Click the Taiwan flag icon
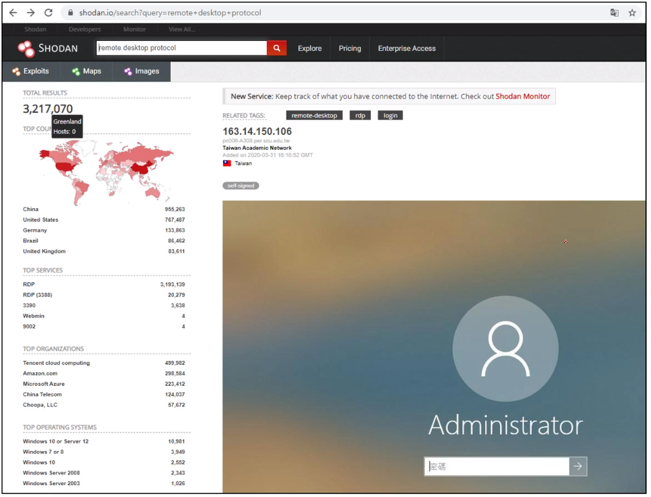 point(227,163)
